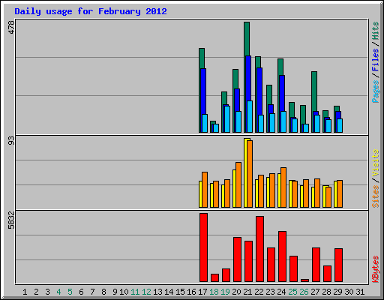Click the green Hits legend label

click(376, 31)
